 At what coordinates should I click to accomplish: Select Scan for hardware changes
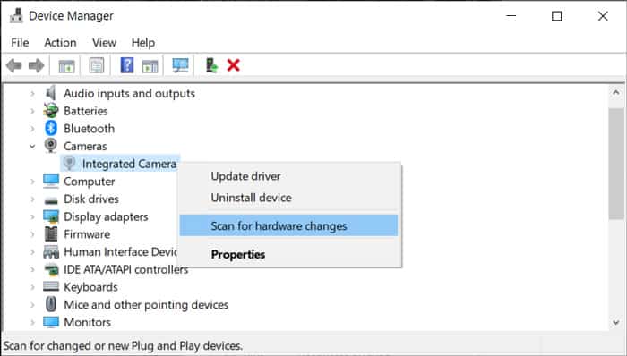tap(288, 226)
